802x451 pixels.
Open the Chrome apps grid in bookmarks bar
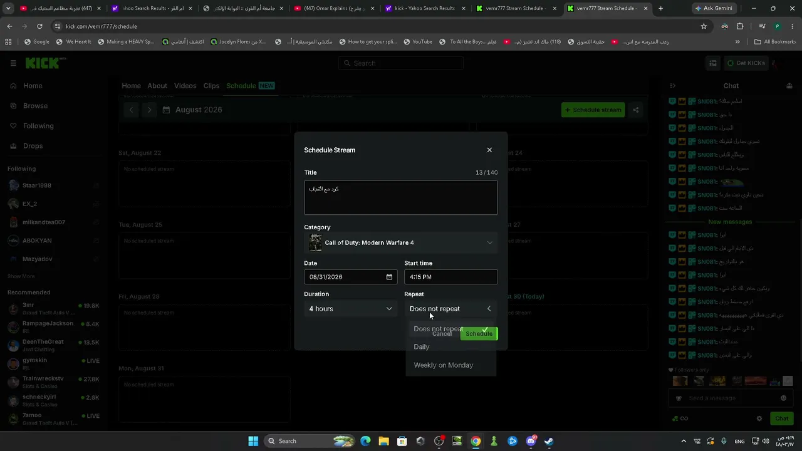click(8, 42)
